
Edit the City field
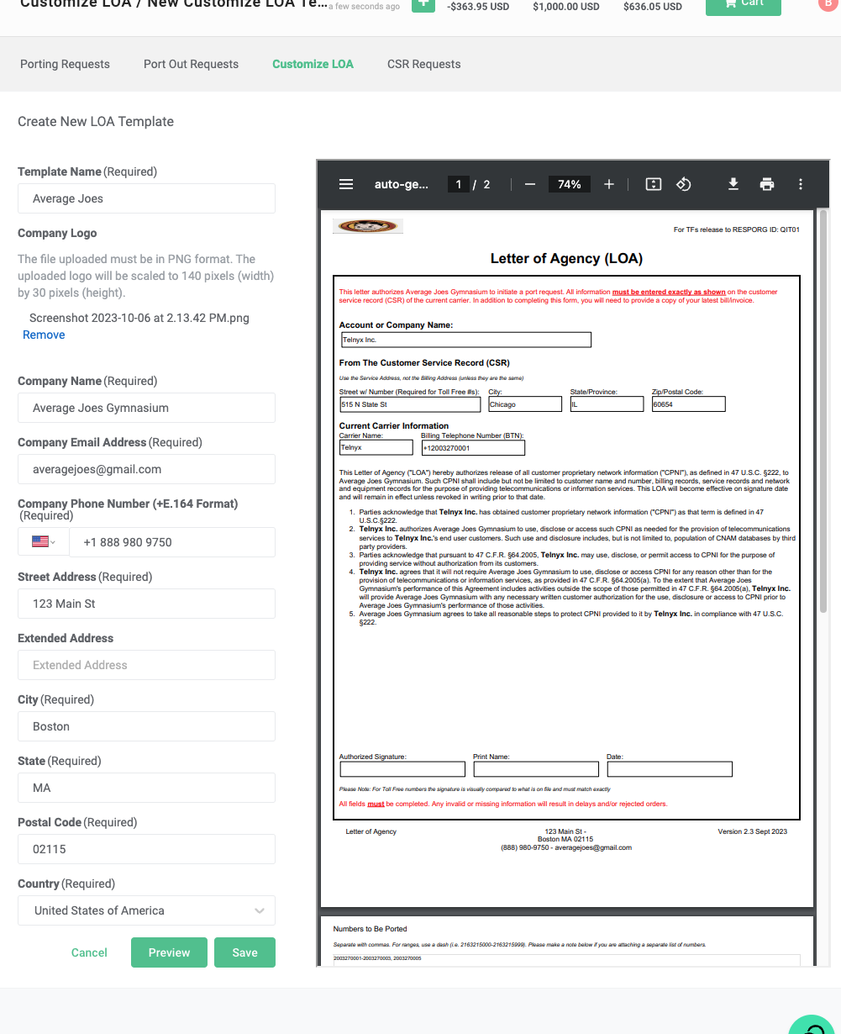tap(146, 726)
